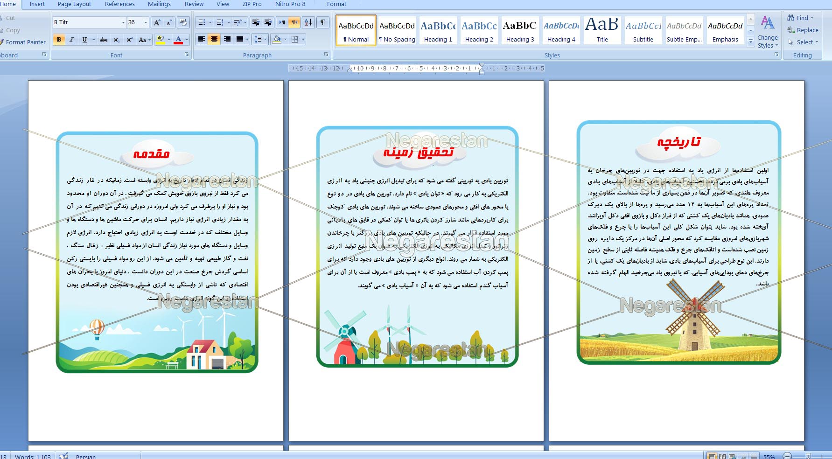Image resolution: width=832 pixels, height=459 pixels.
Task: Click the zoom out minus button
Action: [788, 456]
